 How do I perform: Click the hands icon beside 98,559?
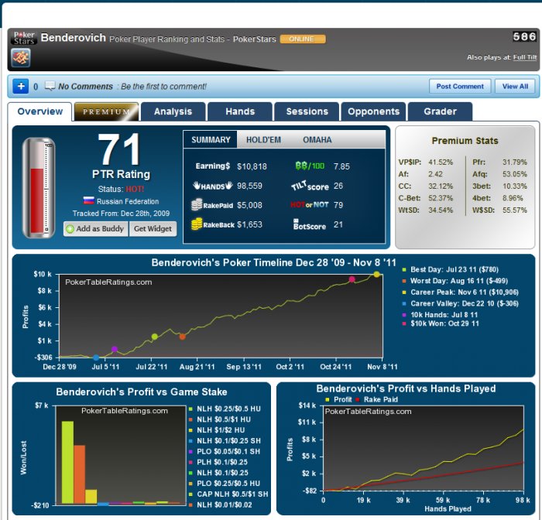pyautogui.click(x=213, y=186)
